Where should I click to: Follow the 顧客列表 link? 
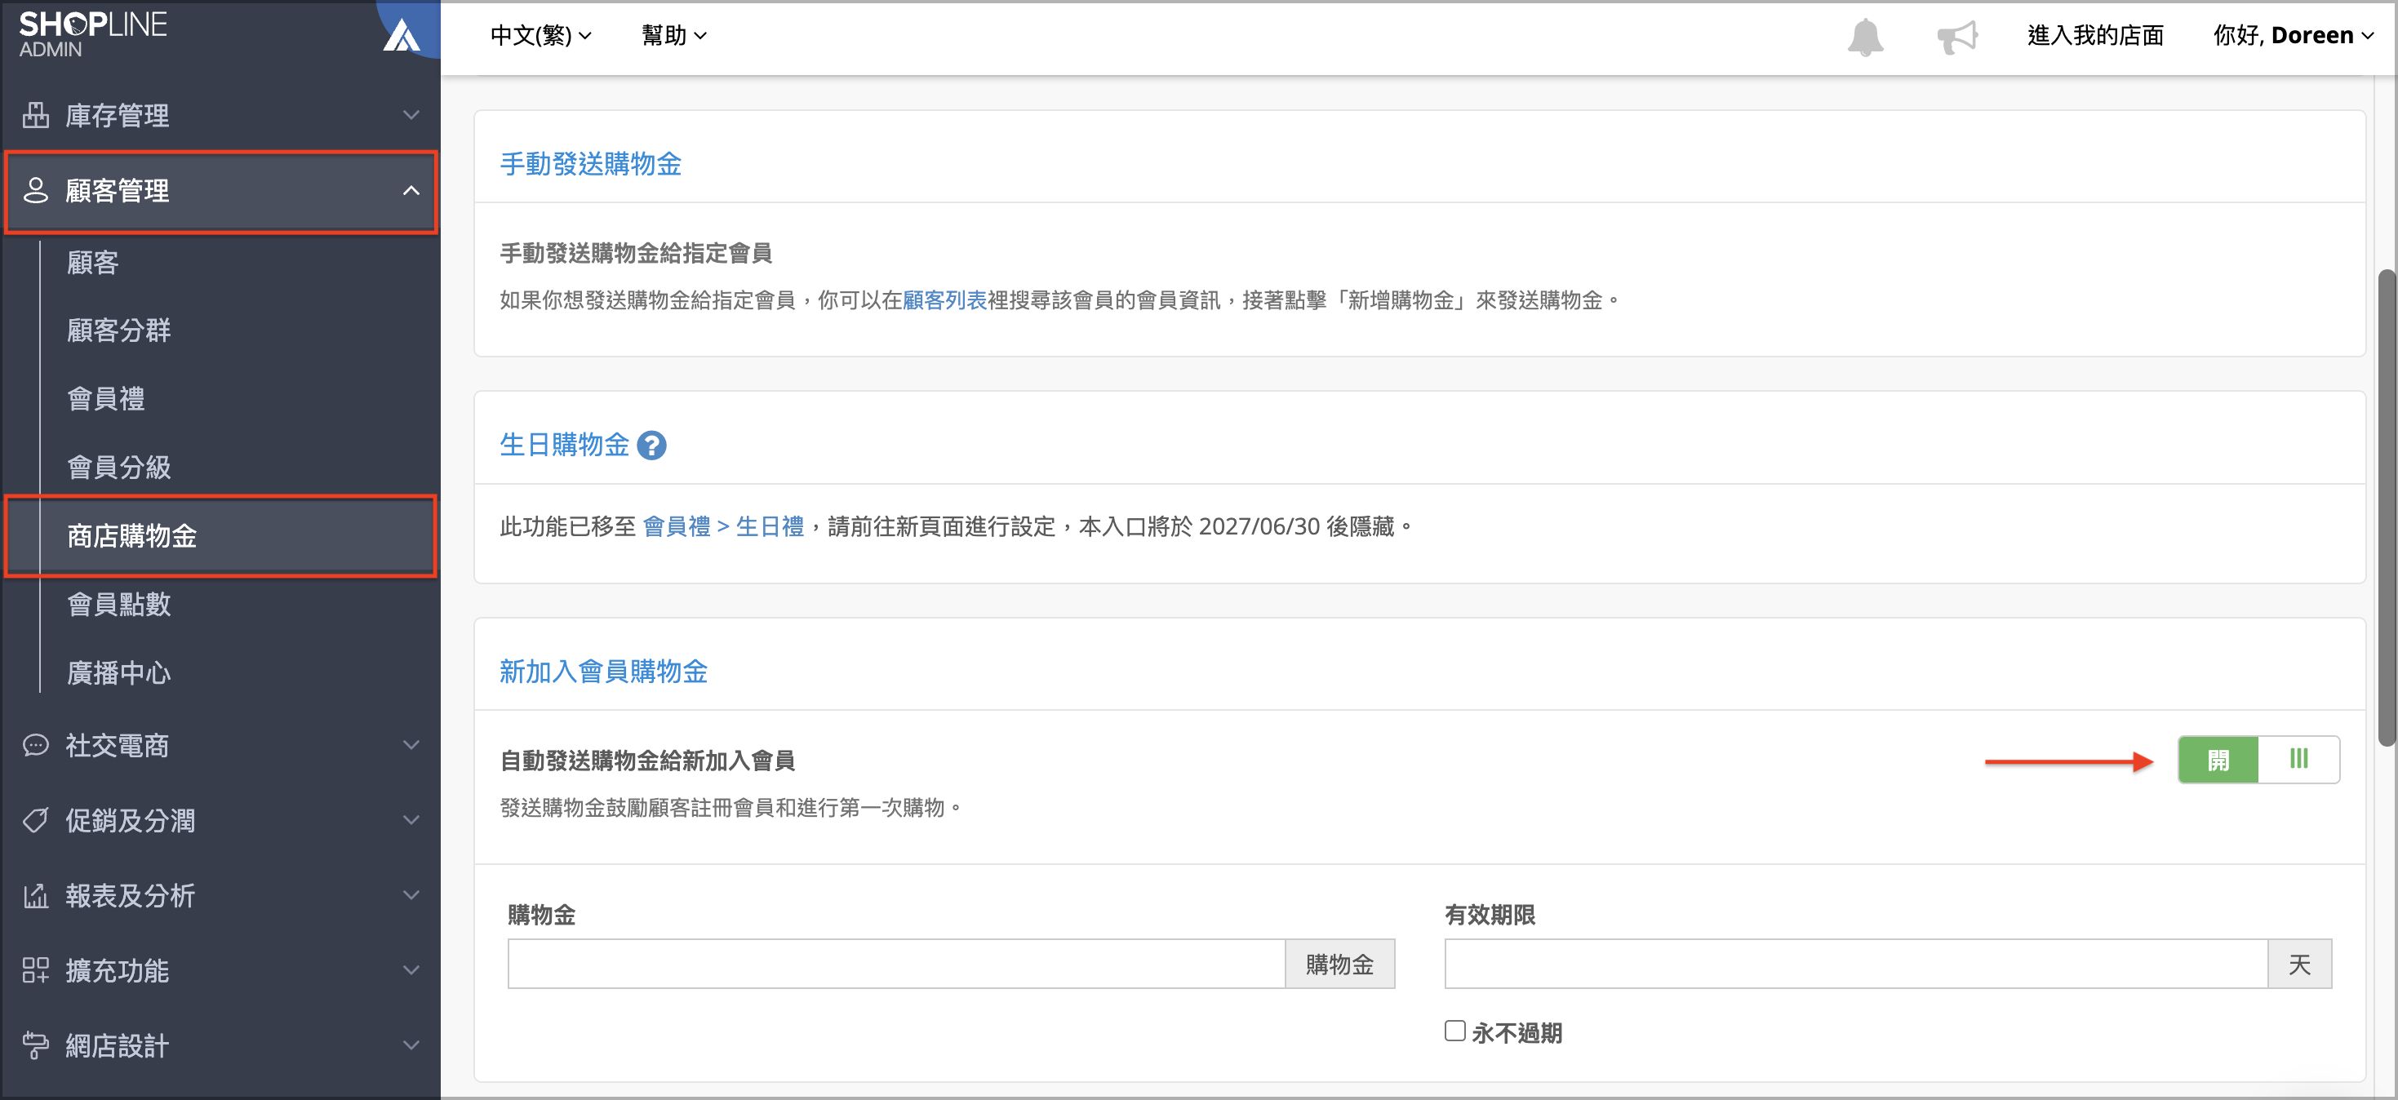pos(945,300)
